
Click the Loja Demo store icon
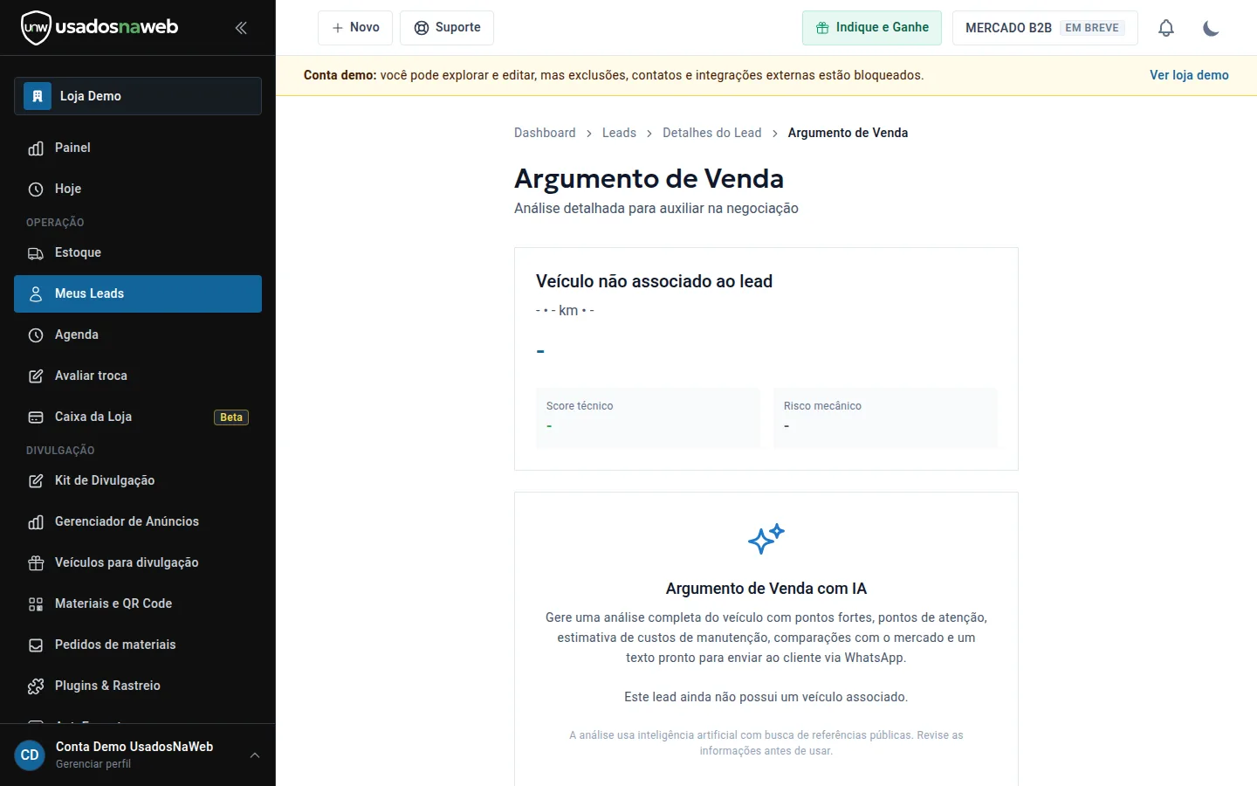pyautogui.click(x=38, y=96)
